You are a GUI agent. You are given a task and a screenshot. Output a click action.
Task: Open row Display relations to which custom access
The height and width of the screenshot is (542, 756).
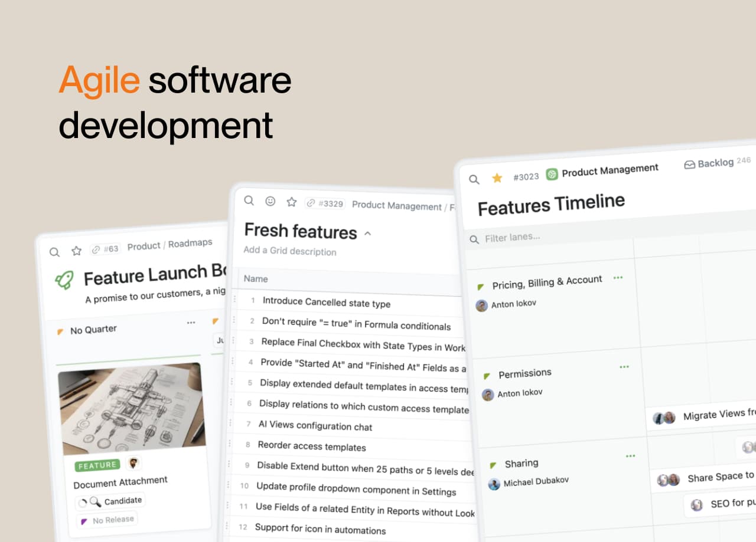coord(364,406)
